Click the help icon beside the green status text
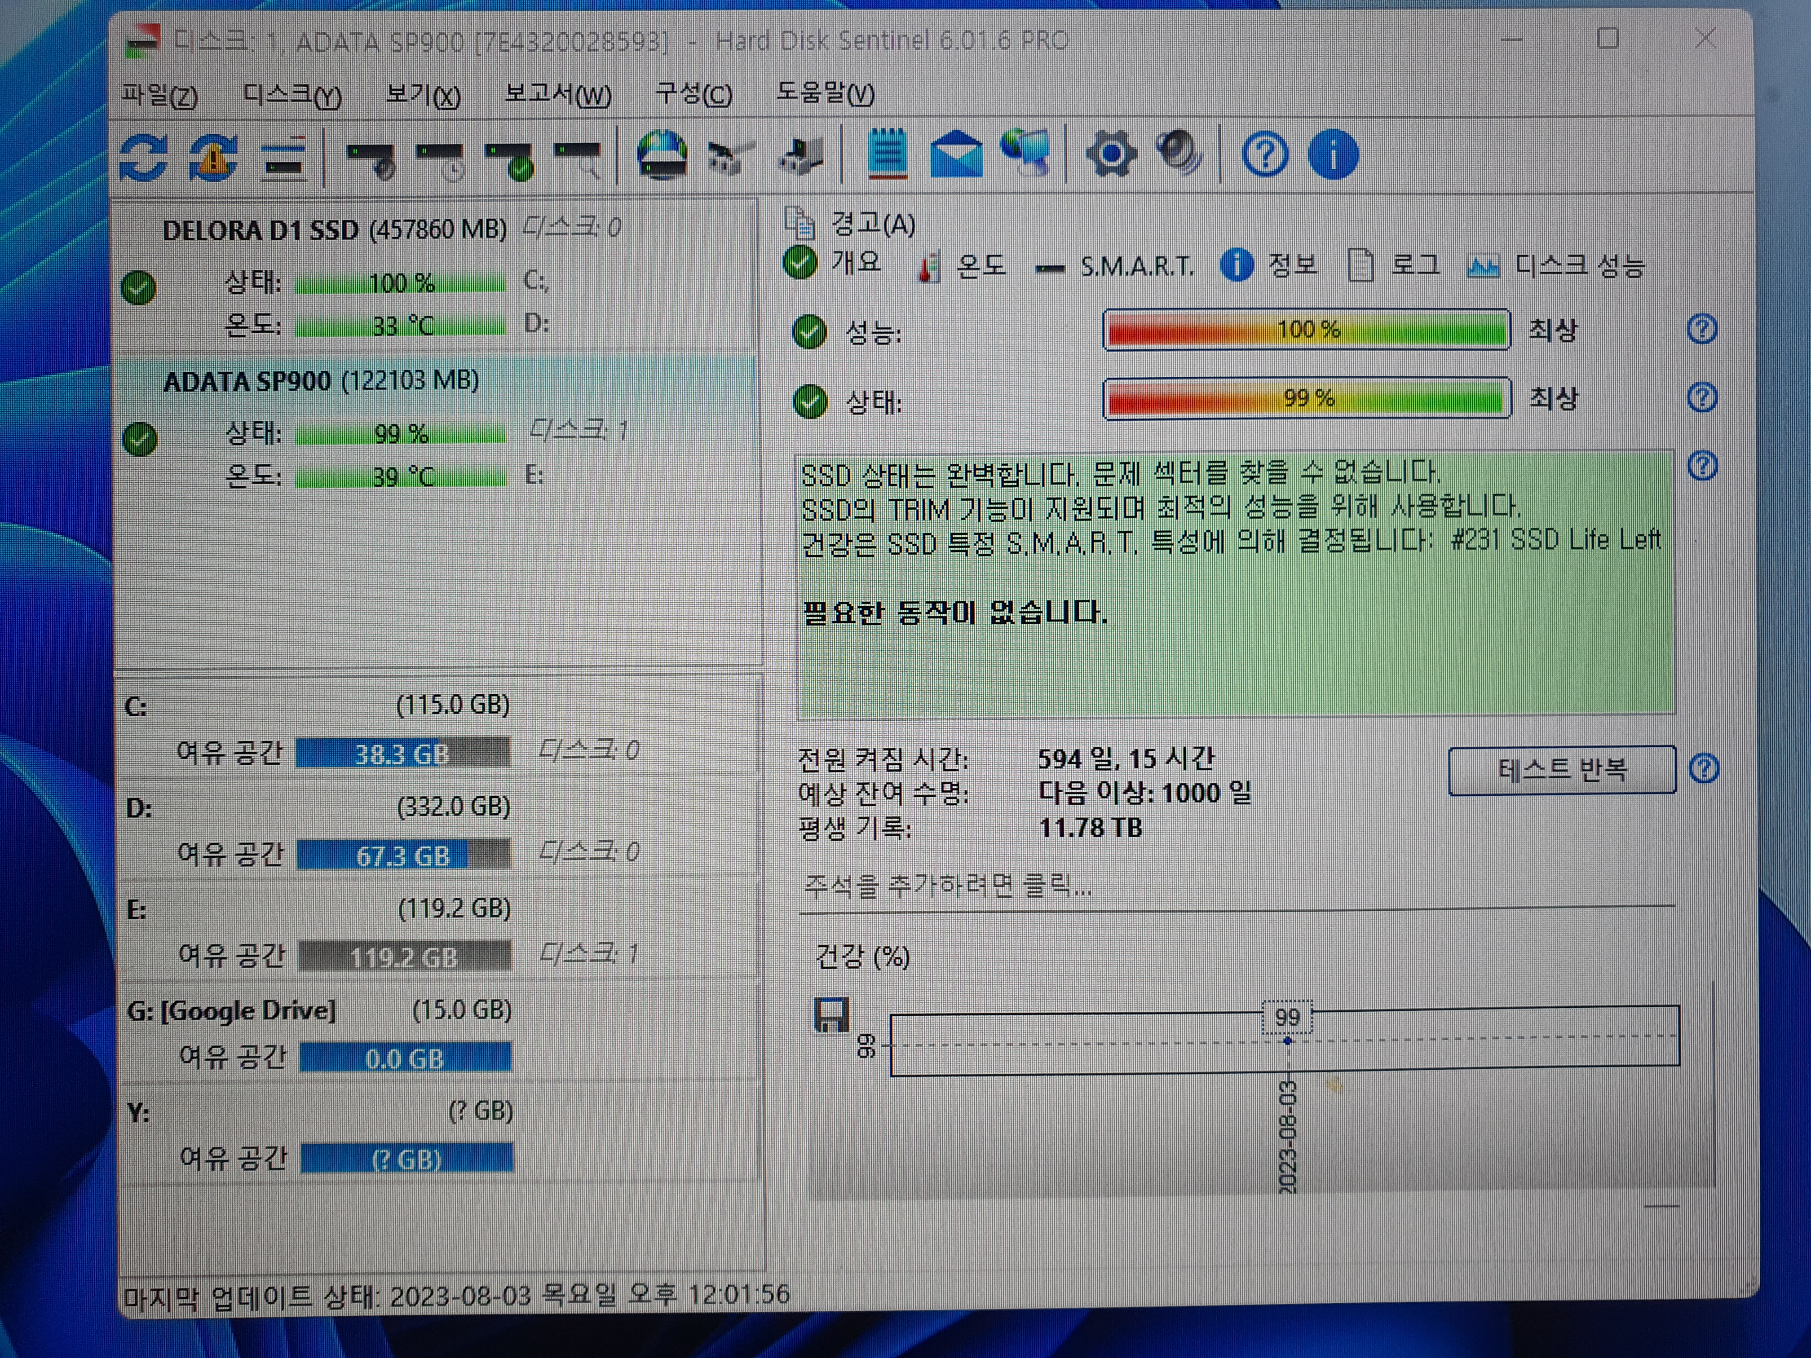The width and height of the screenshot is (1811, 1358). pos(1703,466)
